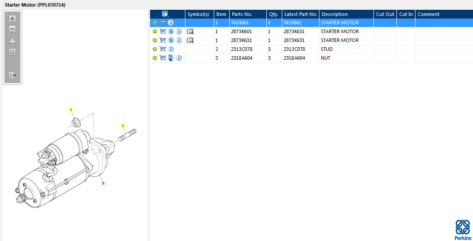Show info for NUT 2318A604
473x241 pixels.
(x=179, y=58)
